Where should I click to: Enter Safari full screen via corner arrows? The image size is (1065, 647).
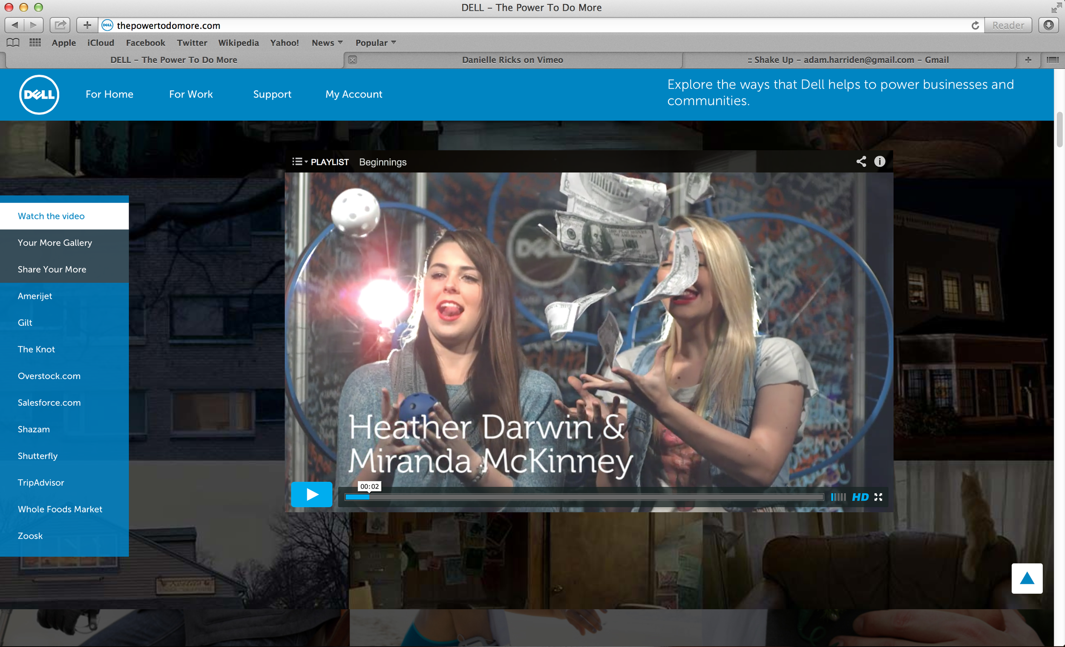point(1056,8)
